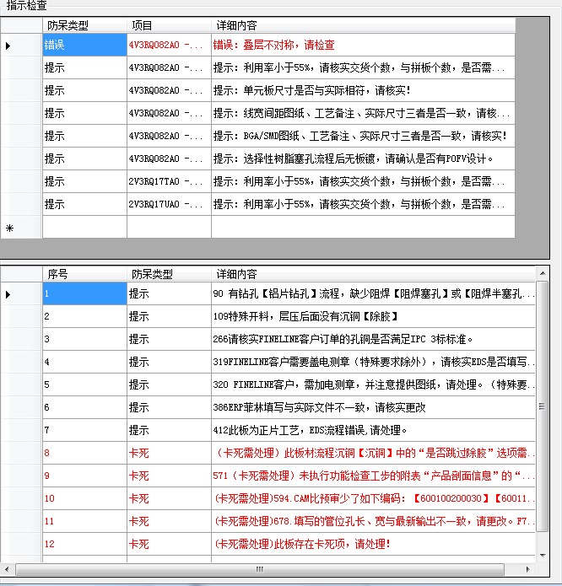Select the red 错误:叠层不对称,请检查 cell
Image resolution: width=562 pixels, height=586 pixels.
(x=363, y=45)
